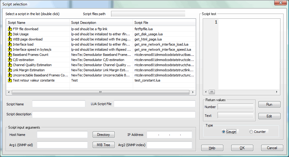The height and width of the screenshot is (157, 289).
Task: Select test_constant.lua file cell
Action: click(147, 80)
